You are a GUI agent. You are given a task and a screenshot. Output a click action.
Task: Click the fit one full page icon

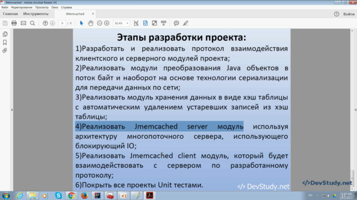[145, 23]
